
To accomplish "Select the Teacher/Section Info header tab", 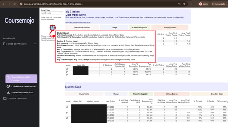I will click(82, 28).
